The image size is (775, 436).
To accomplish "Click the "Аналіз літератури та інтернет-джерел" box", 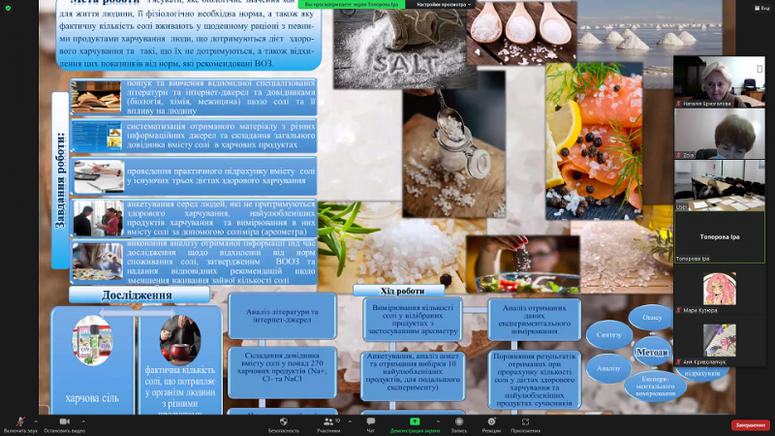I will [x=282, y=316].
